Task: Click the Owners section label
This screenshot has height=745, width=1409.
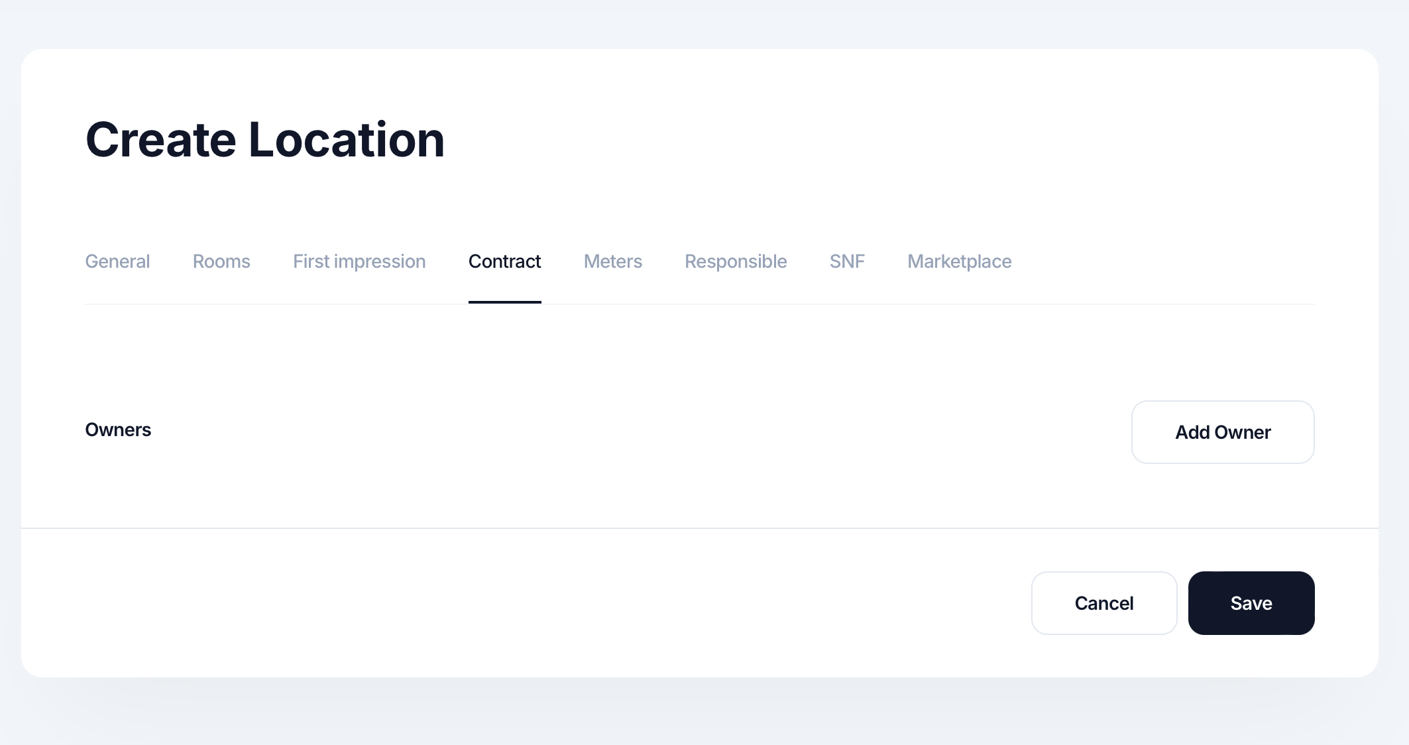Action: 118,430
